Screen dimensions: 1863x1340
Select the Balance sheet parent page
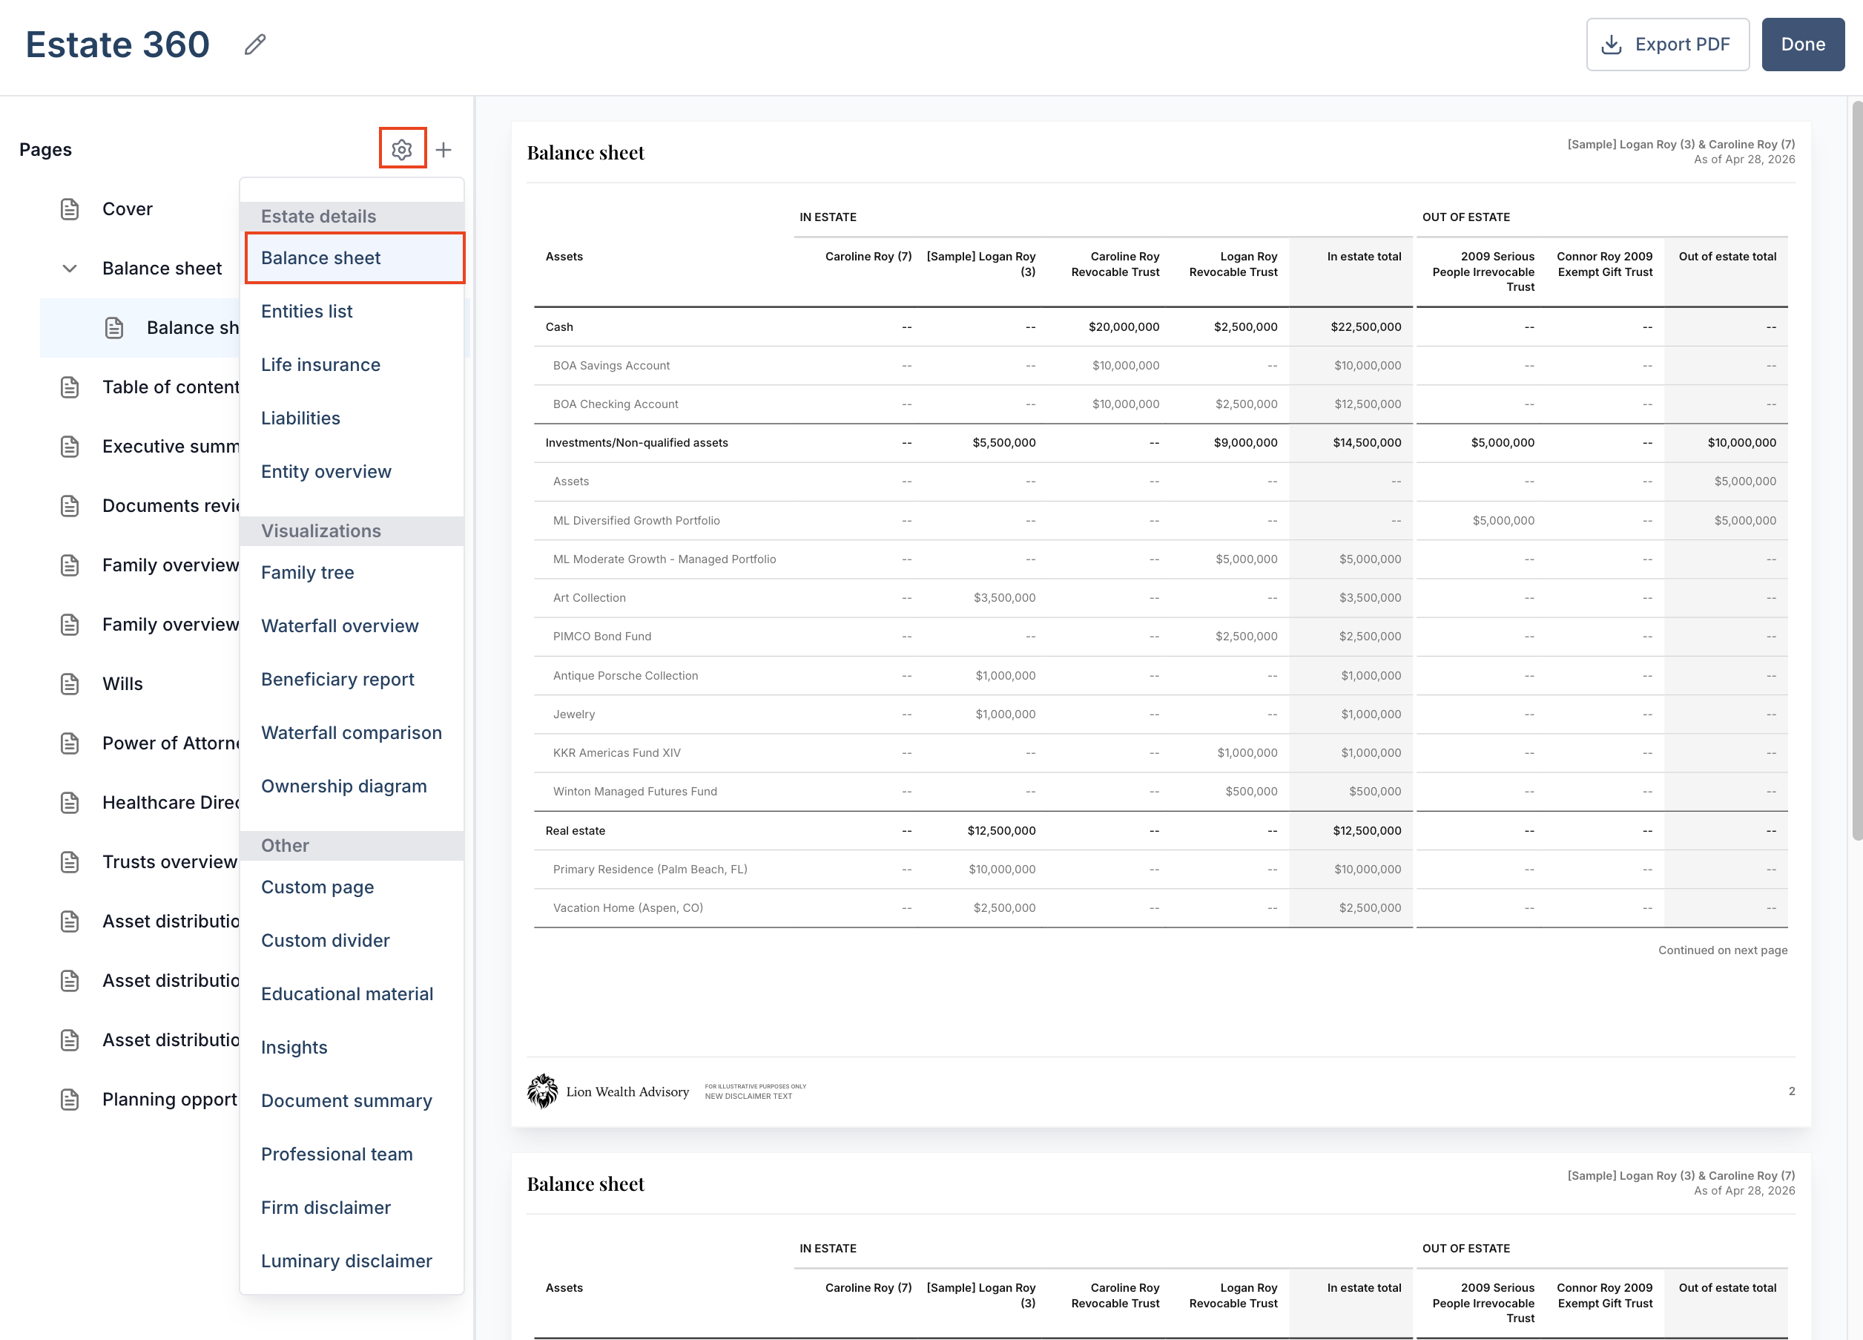point(162,269)
